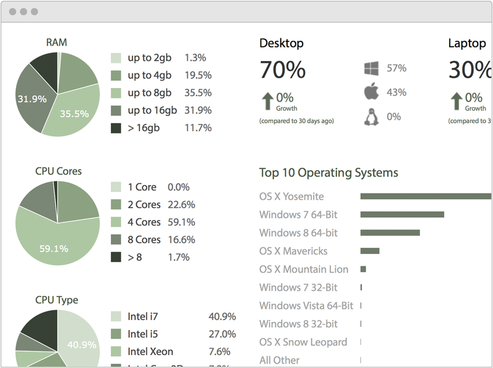493x368 pixels.
Task: Click the 'up to 16gb' legend label
Action: click(x=152, y=111)
